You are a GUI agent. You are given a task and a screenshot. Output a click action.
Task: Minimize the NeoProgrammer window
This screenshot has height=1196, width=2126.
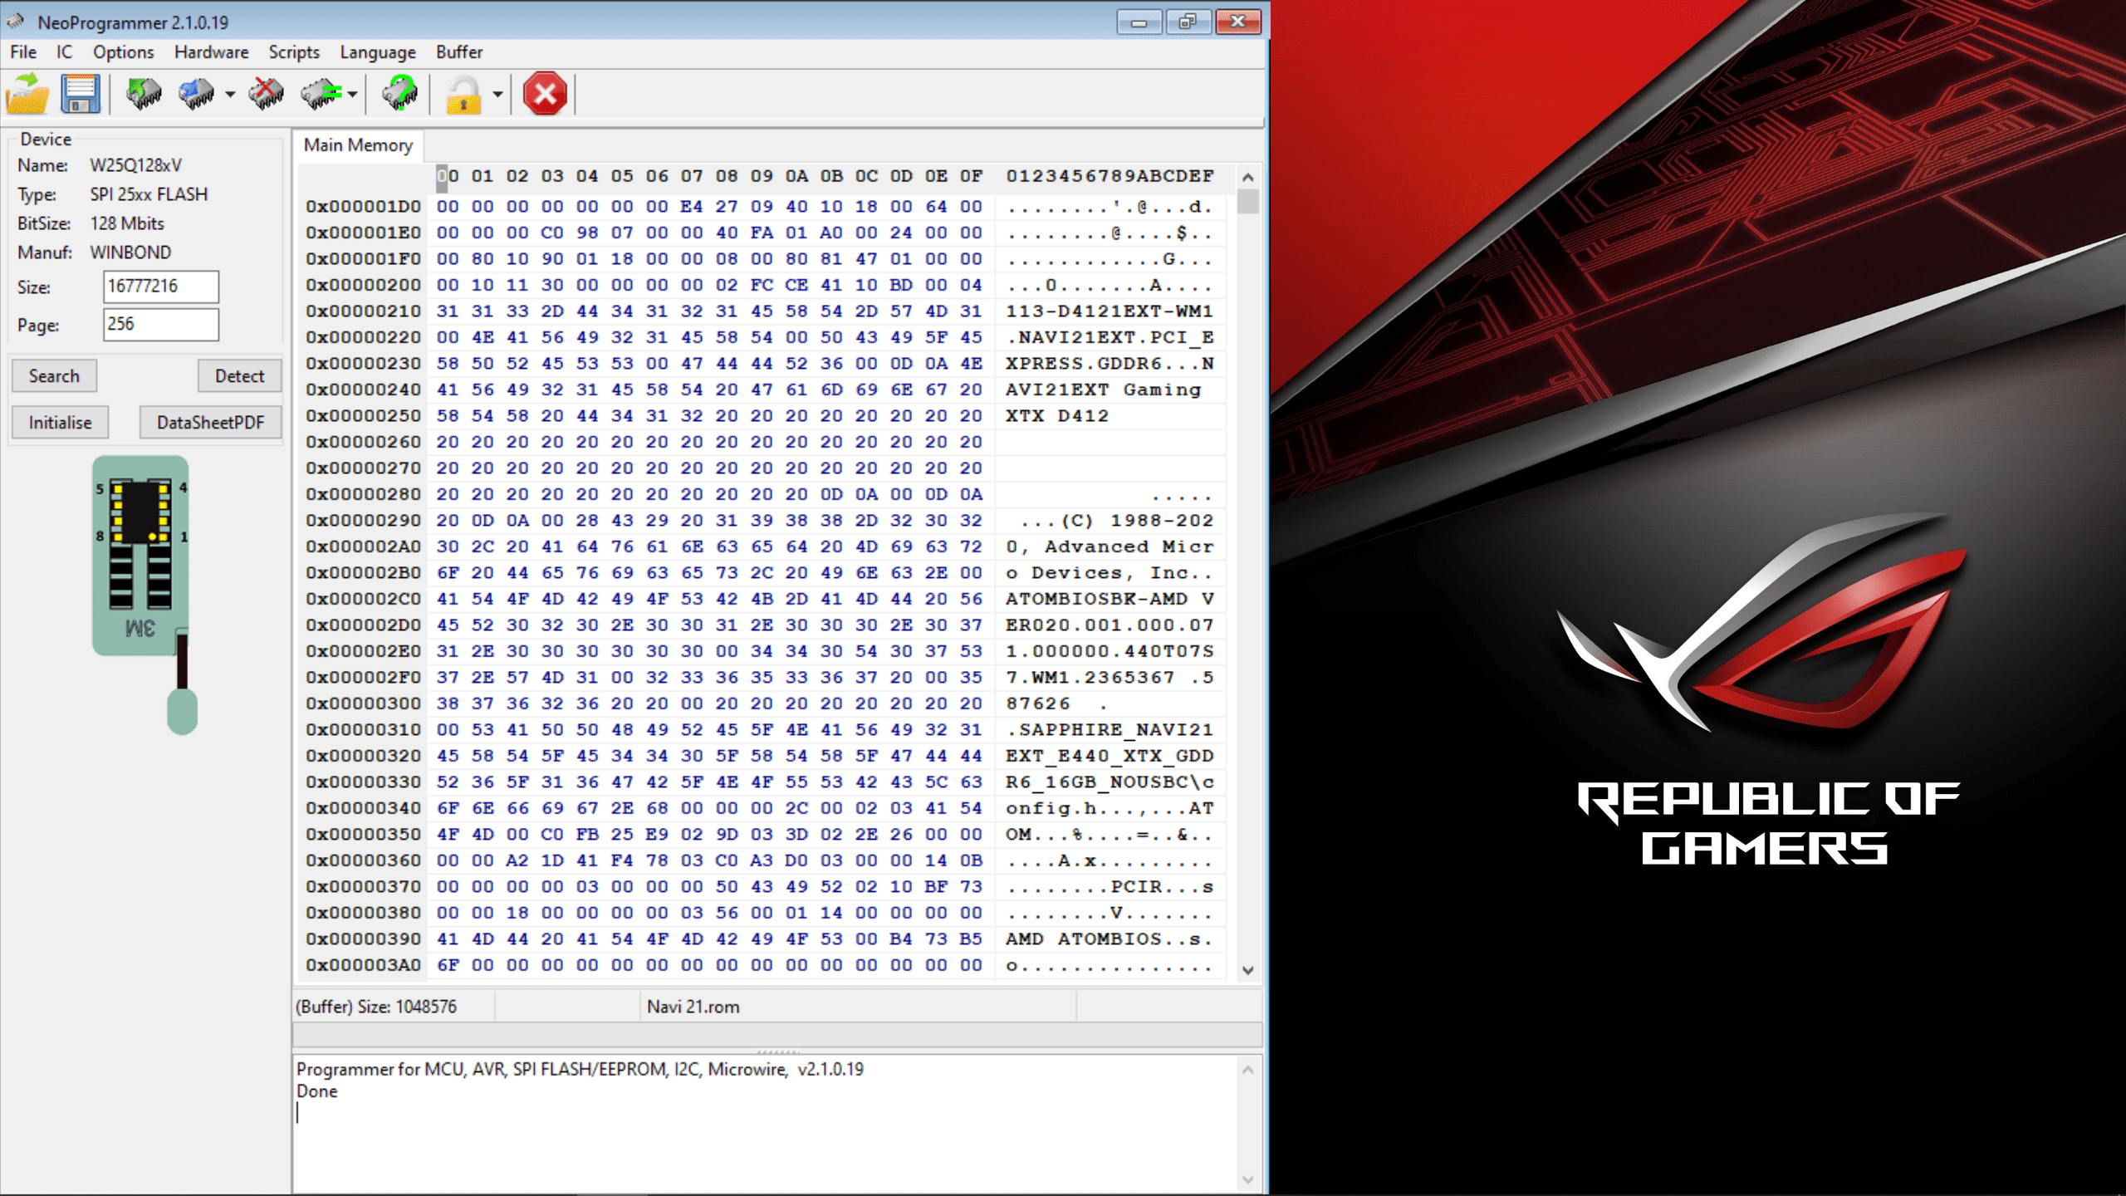point(1139,22)
